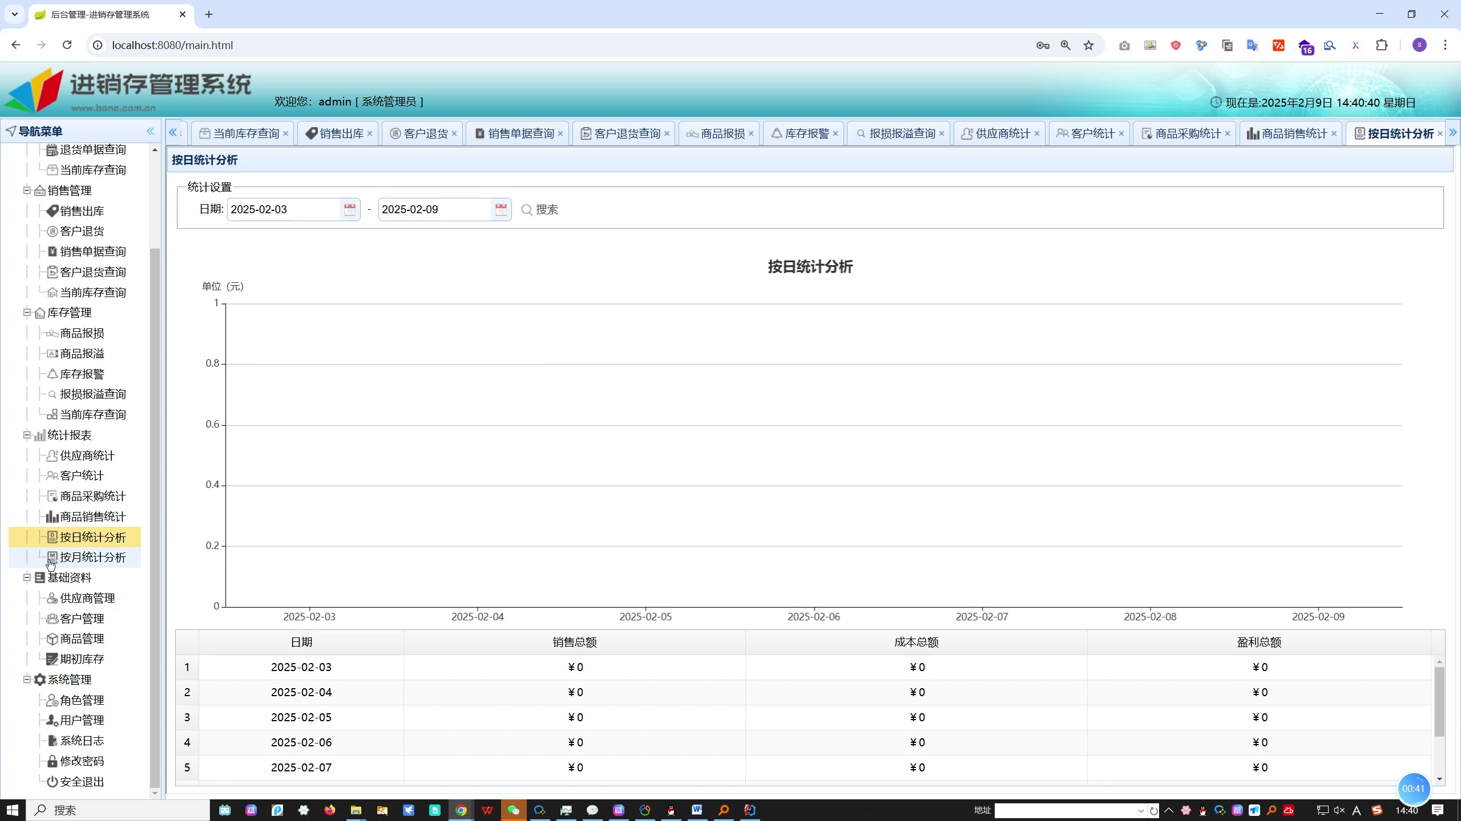Click the magnifier search icon beside 搜索
This screenshot has width=1461, height=821.
527,210
